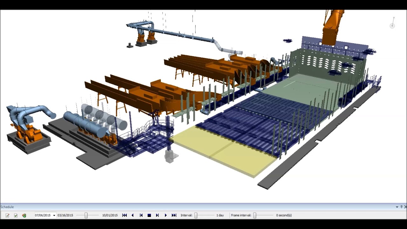Click the Schedule panel title
This screenshot has width=407, height=229.
tap(7, 207)
